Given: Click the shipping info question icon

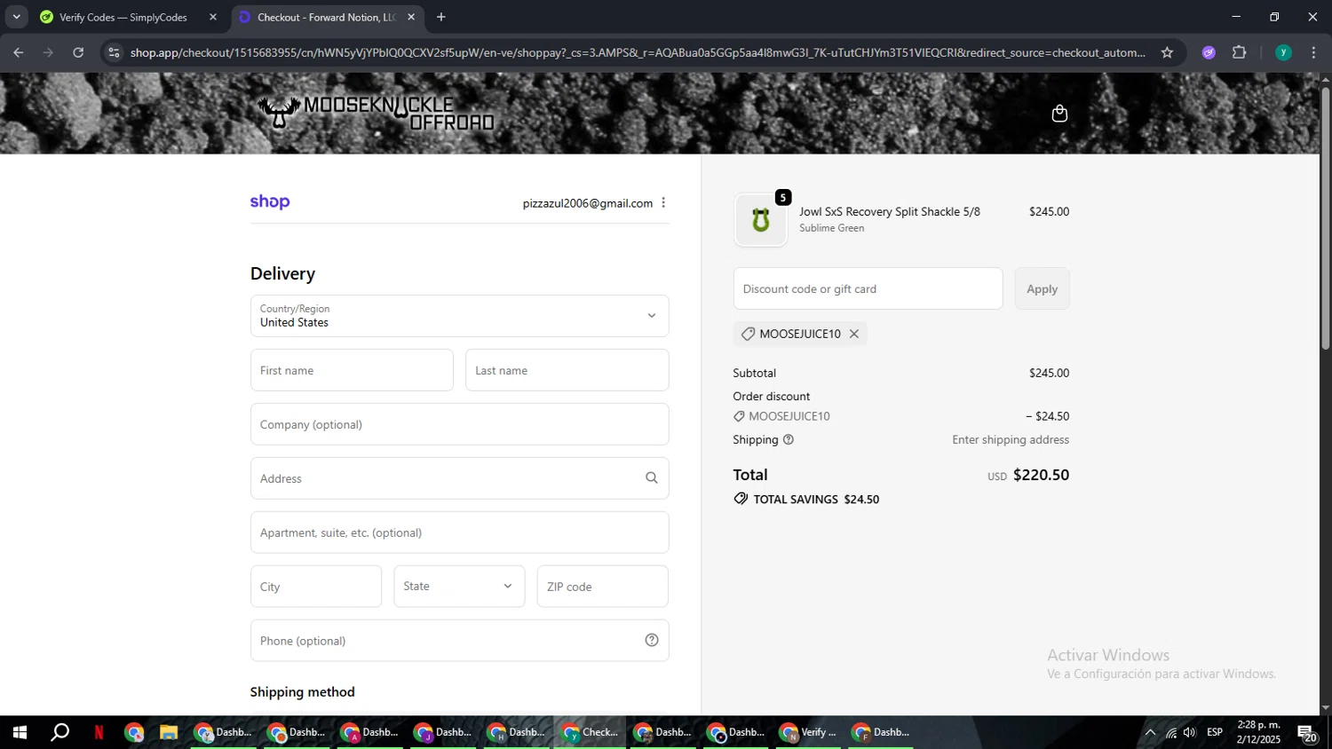Looking at the screenshot, I should coord(789,439).
